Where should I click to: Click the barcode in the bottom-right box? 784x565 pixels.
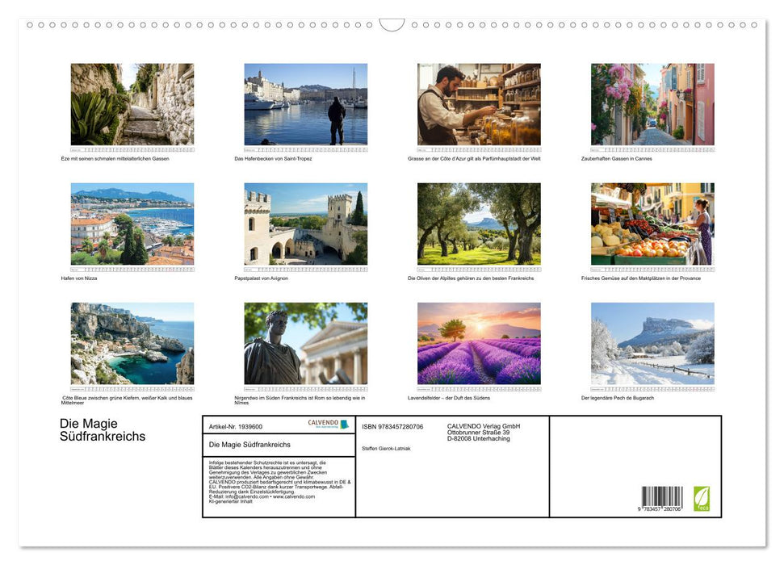click(662, 496)
